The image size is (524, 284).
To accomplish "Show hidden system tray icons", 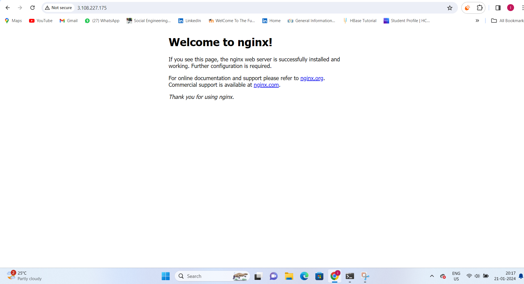I will [x=432, y=276].
